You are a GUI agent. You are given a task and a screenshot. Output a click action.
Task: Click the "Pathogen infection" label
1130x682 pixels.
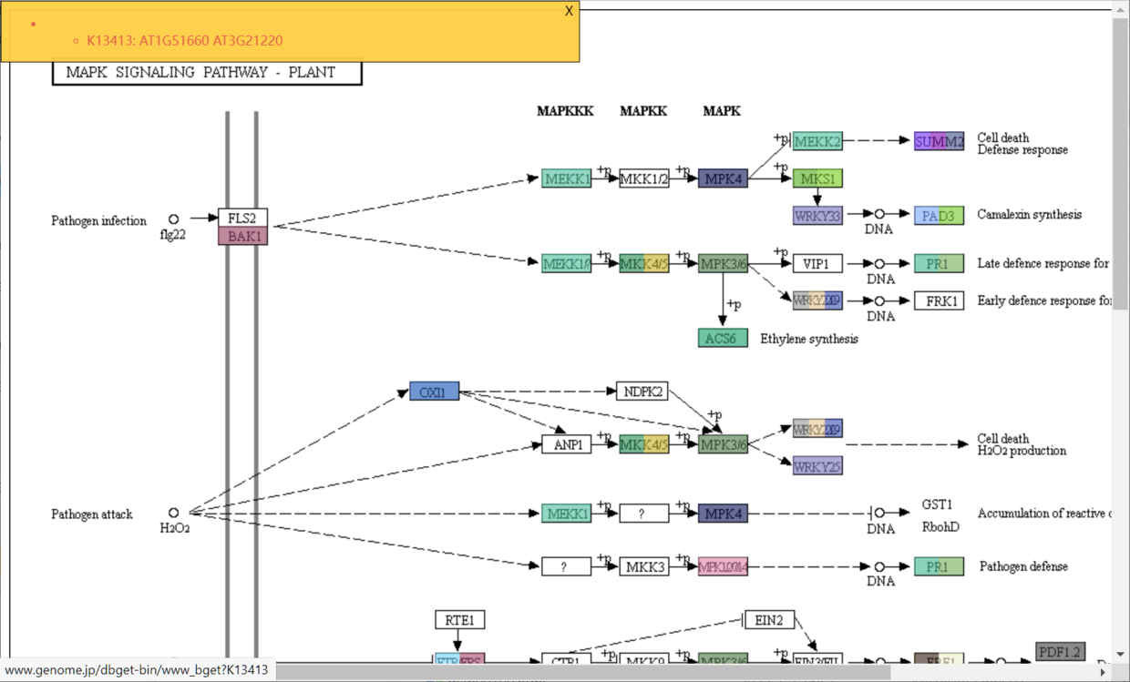click(98, 220)
